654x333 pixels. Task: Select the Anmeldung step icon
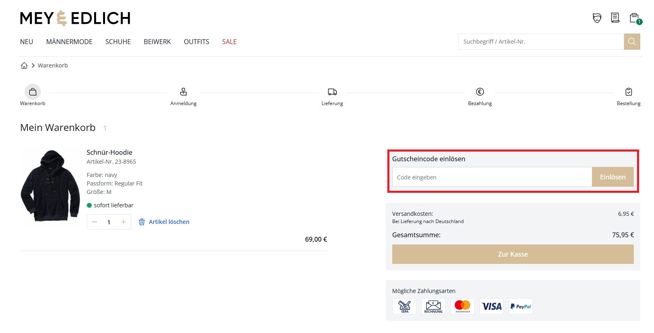pos(183,92)
